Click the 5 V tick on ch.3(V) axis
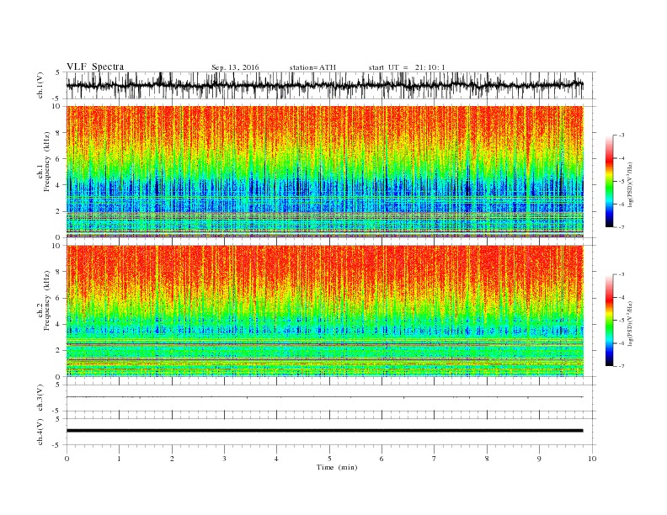The height and width of the screenshot is (515, 667). (x=57, y=385)
